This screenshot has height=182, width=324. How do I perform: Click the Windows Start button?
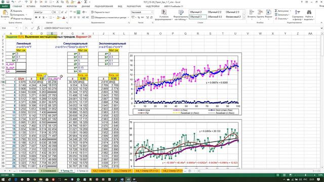[3, 179]
